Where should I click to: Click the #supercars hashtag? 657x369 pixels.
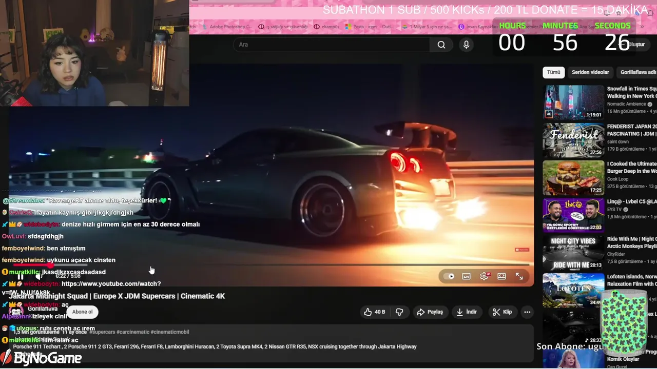(103, 332)
